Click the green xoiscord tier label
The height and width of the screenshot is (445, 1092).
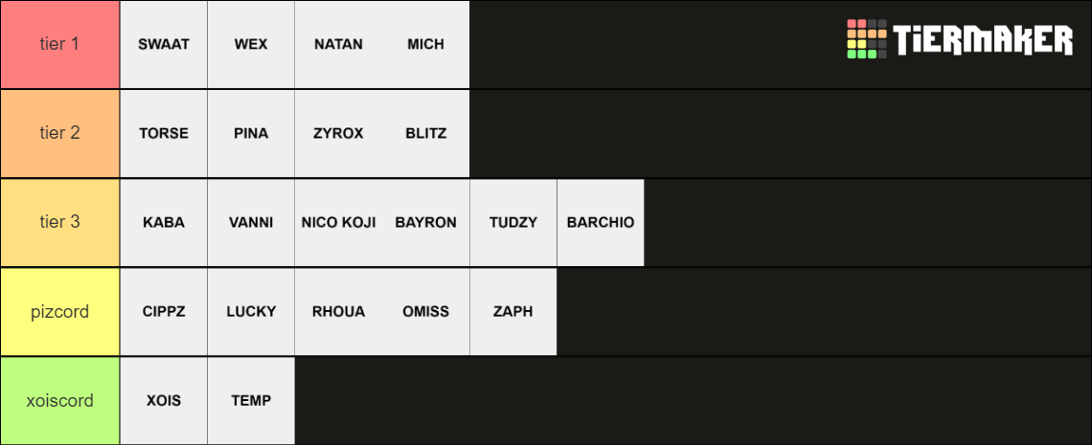click(x=60, y=400)
